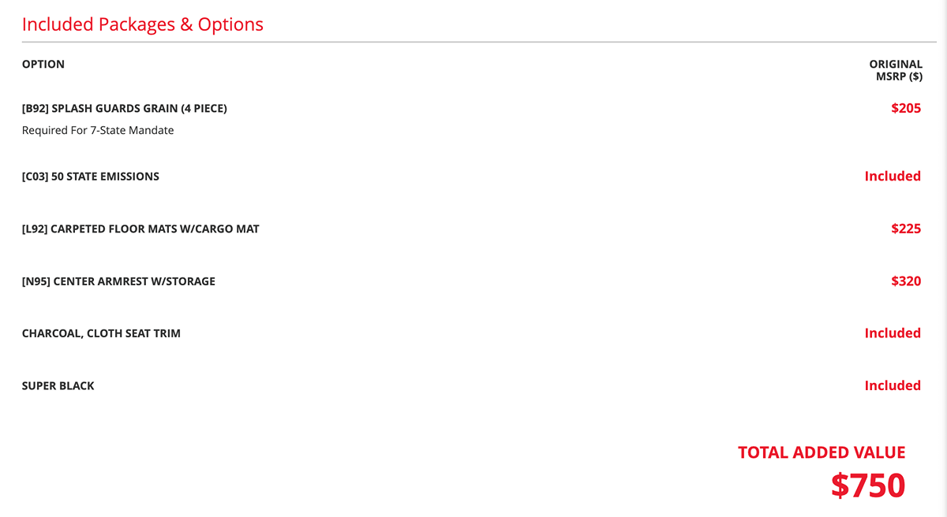Screen dimensions: 947x517
Task: Click Included value for Charcoal seat trim
Action: 893,333
